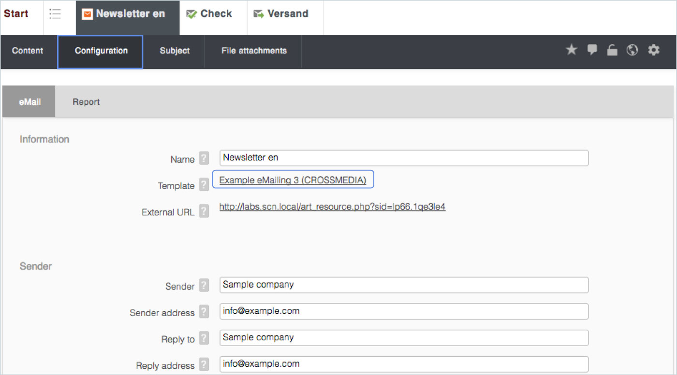677x375 pixels.
Task: Open the Check step tab
Action: click(x=209, y=14)
